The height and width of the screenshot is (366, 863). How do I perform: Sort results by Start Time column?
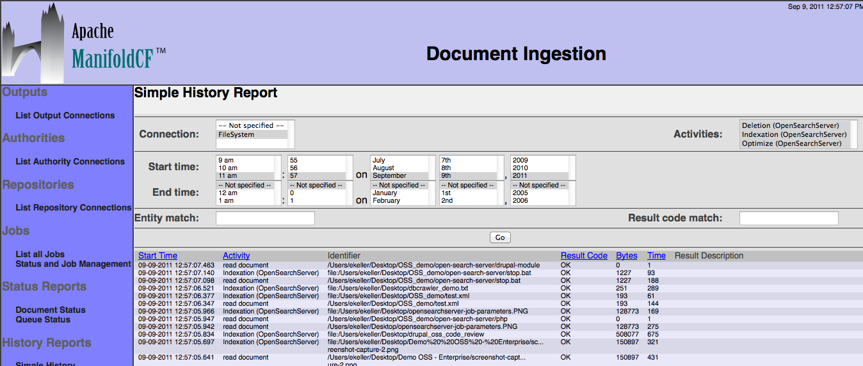coord(157,256)
